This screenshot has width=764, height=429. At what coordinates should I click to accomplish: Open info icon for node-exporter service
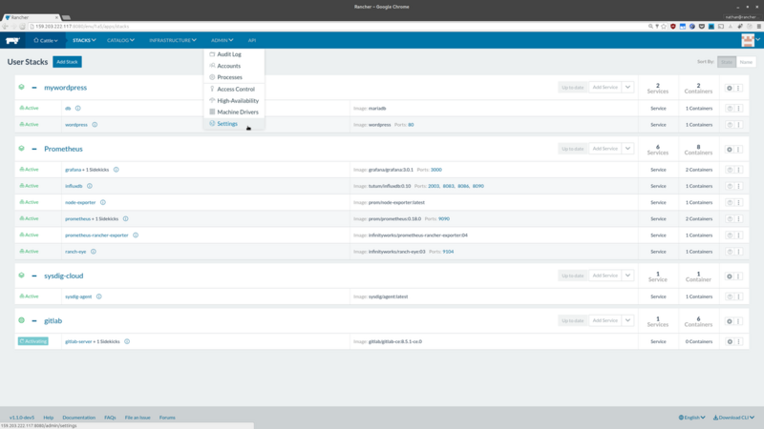[103, 202]
